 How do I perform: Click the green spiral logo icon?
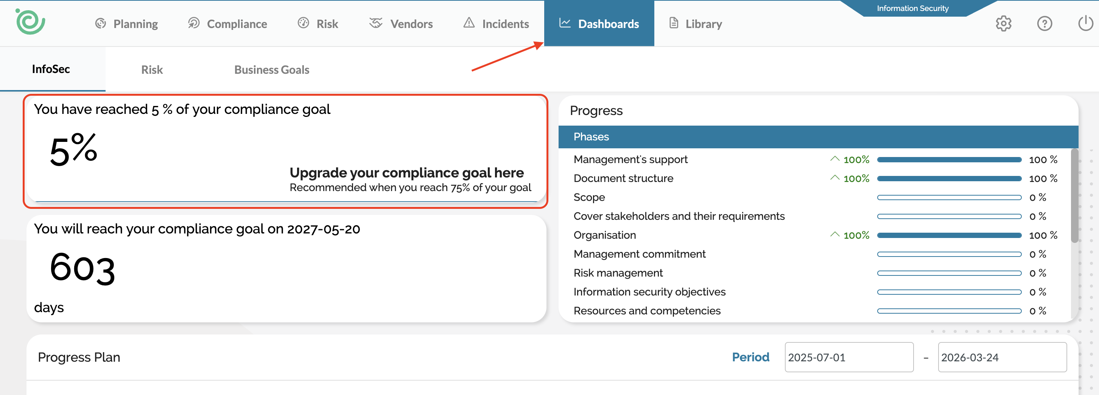(30, 22)
